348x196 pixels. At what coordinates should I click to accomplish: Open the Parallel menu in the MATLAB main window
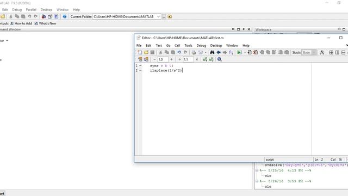[31, 10]
